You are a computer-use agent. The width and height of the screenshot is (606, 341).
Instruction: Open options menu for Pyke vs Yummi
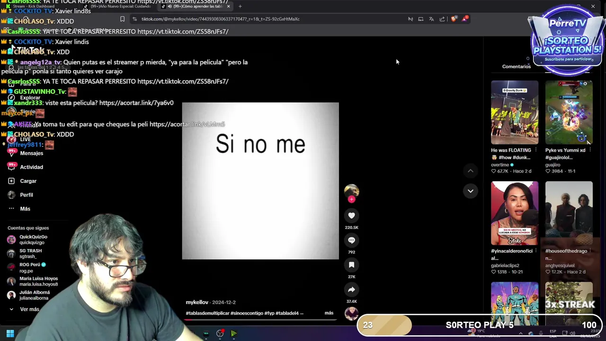click(590, 150)
